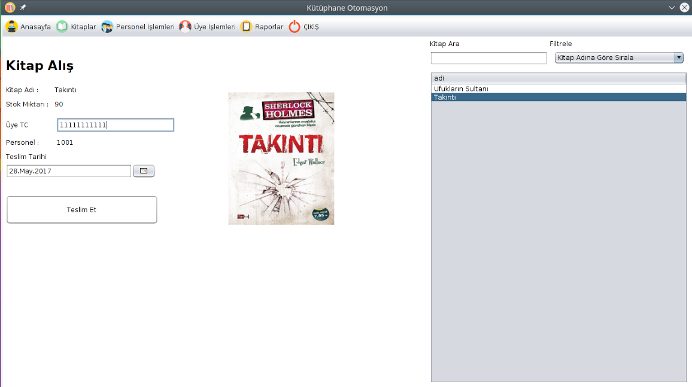
Task: Focus the Kitap Ara search field
Action: click(488, 58)
